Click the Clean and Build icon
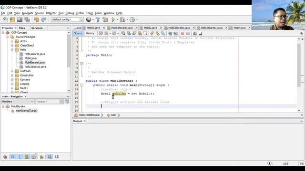305x171 pixels. pyautogui.click(x=105, y=19)
